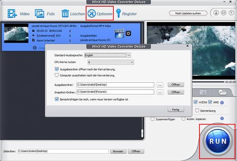The height and width of the screenshot is (161, 237).
Task: Click the Register key icon
Action: click(118, 13)
